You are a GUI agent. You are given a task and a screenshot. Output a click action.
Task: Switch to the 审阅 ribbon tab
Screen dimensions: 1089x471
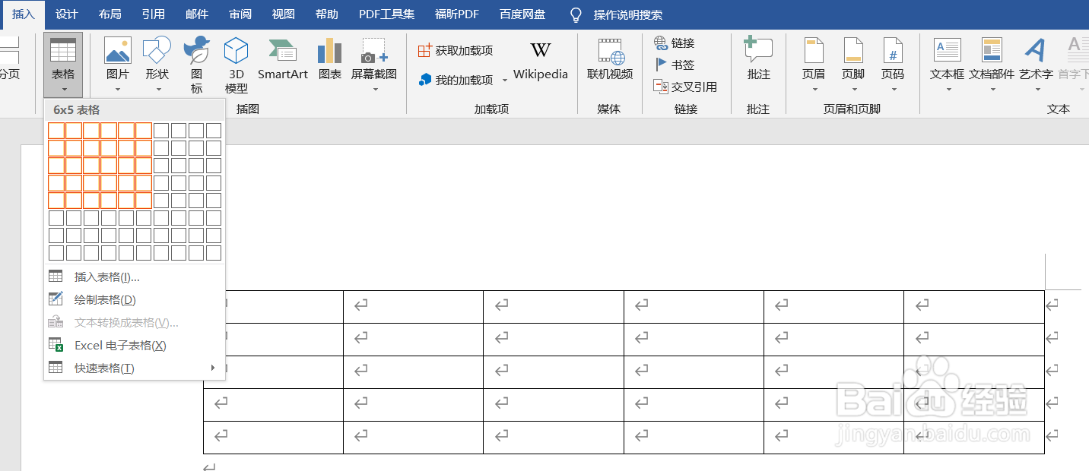[x=240, y=14]
